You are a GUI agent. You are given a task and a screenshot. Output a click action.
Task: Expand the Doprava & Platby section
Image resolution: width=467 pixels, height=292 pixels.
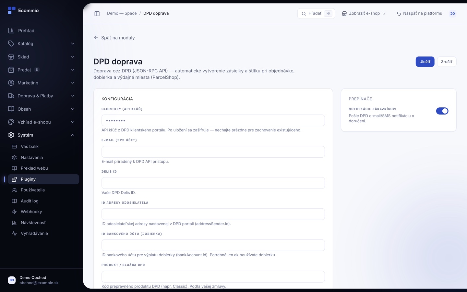42,96
